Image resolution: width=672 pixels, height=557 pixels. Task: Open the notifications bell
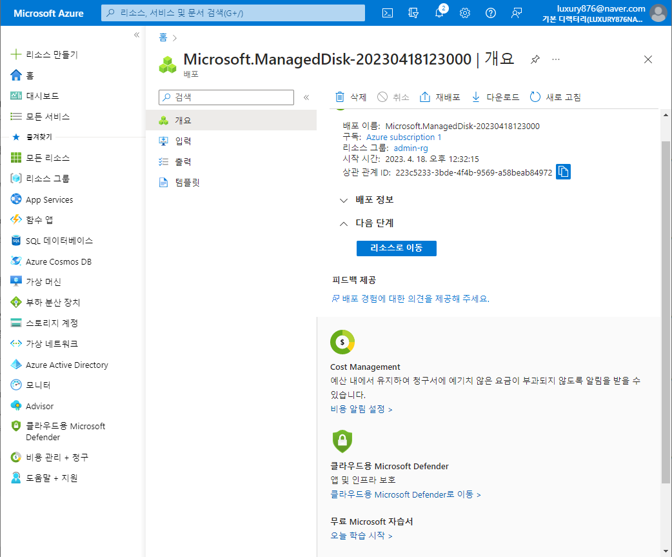[x=439, y=13]
